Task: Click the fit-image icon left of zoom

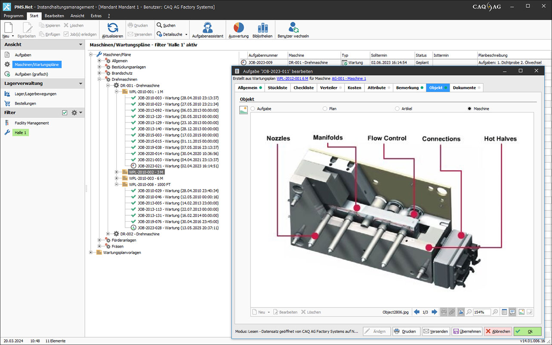Action: (x=460, y=312)
